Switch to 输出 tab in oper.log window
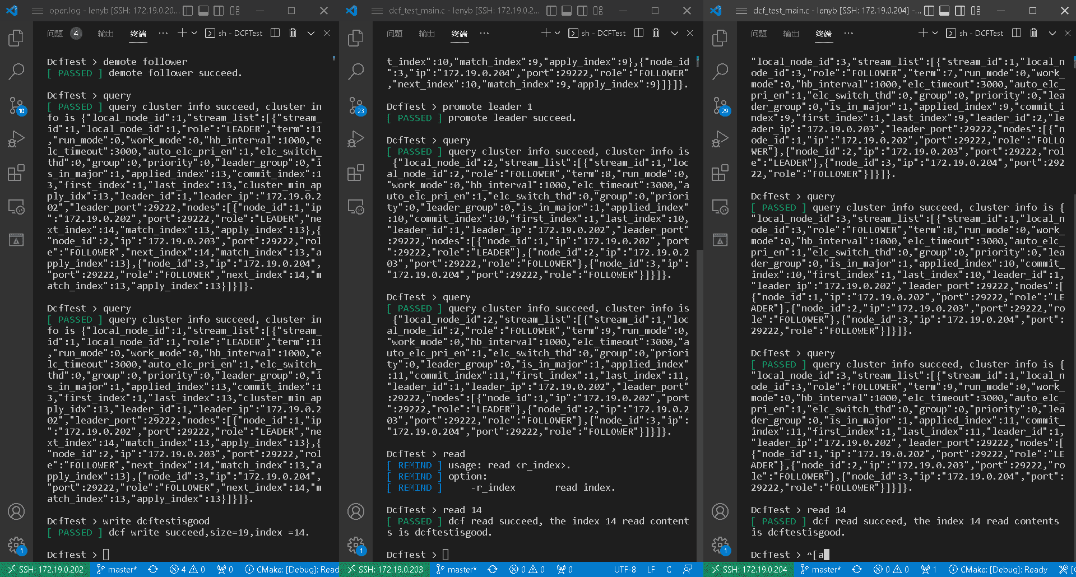Screen dimensions: 1076x577 (105, 34)
